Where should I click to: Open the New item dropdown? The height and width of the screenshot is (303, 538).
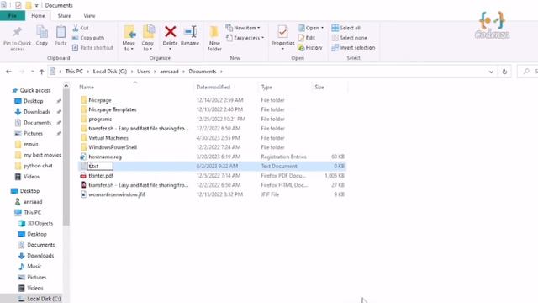[243, 28]
